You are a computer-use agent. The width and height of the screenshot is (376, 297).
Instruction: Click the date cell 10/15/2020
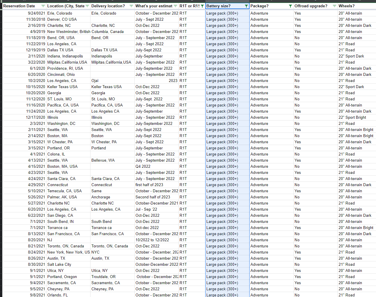click(x=24, y=87)
